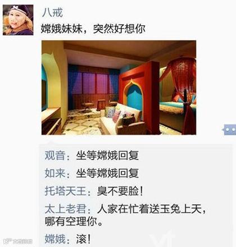Reply to 观音's comment 坐等嫦娥回复

point(107,155)
